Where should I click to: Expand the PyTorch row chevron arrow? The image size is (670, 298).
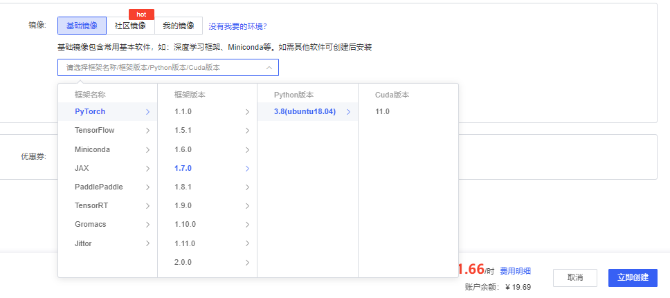click(148, 112)
